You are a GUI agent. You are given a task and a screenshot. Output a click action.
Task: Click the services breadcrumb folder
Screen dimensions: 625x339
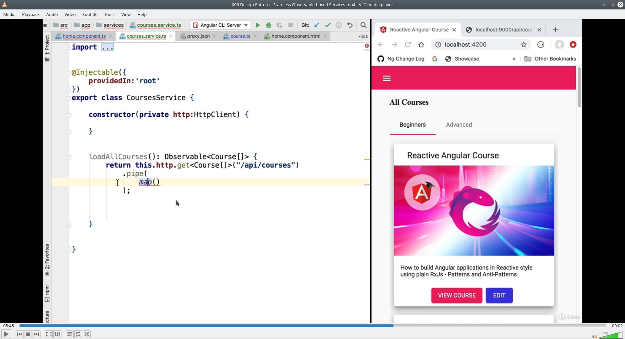pos(110,25)
